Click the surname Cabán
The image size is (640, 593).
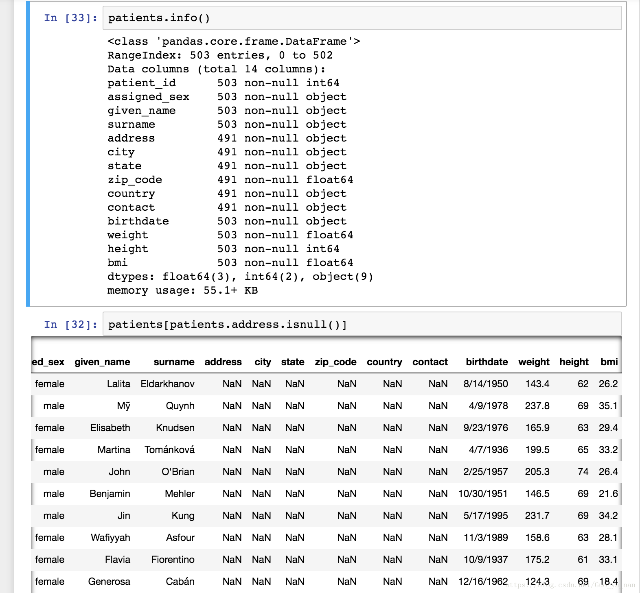[180, 582]
